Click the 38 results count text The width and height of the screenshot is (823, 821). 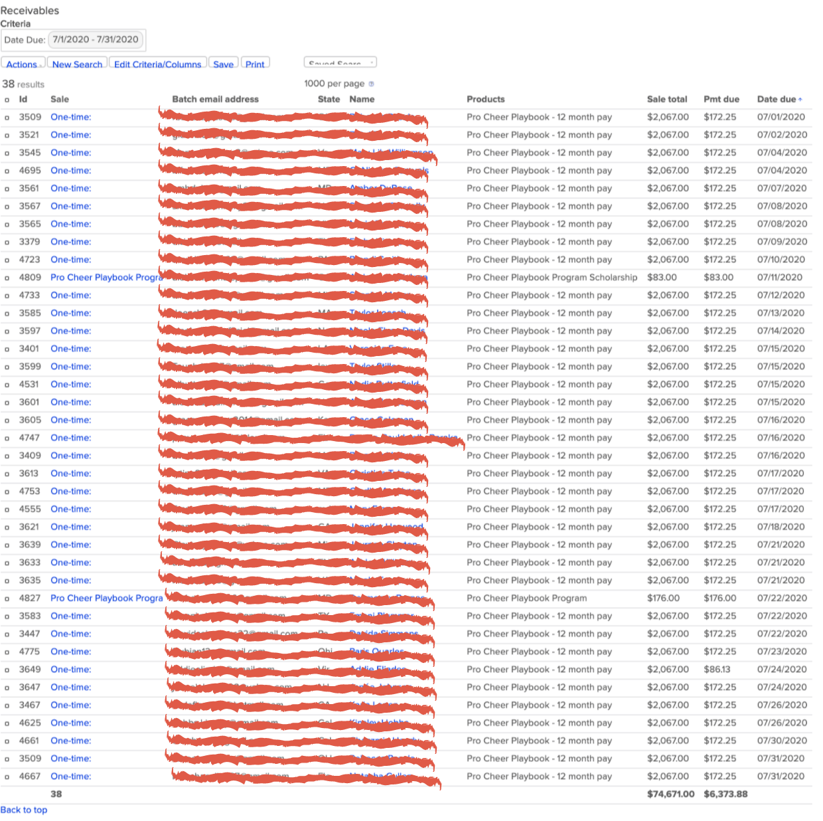click(x=23, y=84)
